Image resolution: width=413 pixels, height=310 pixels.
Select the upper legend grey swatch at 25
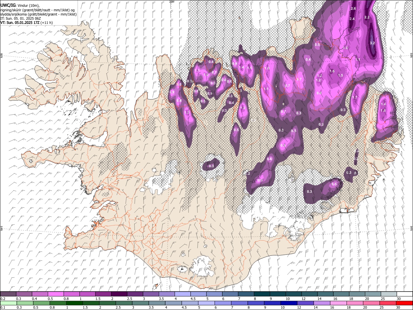tap(388, 294)
